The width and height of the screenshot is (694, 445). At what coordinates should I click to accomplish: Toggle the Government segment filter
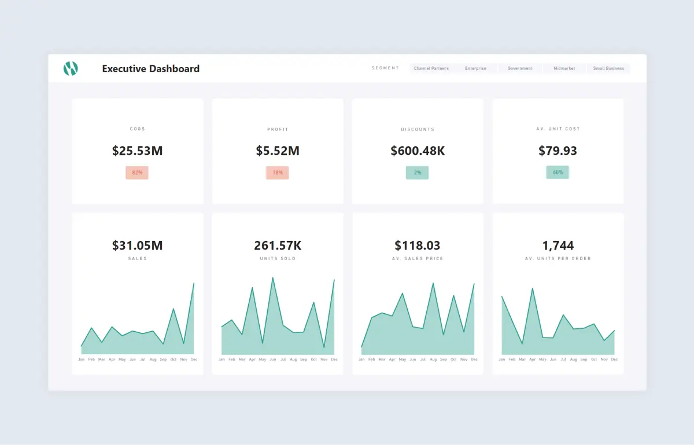coord(520,68)
